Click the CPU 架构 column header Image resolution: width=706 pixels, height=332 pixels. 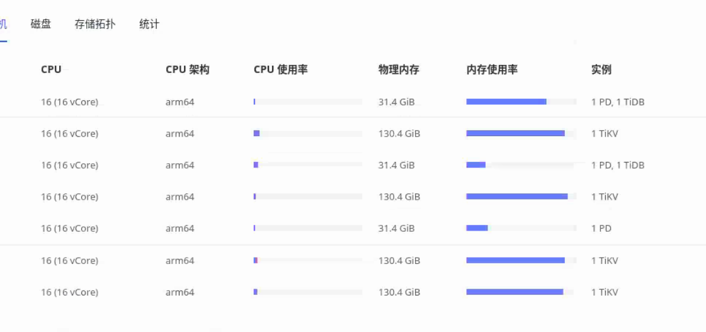click(x=187, y=70)
